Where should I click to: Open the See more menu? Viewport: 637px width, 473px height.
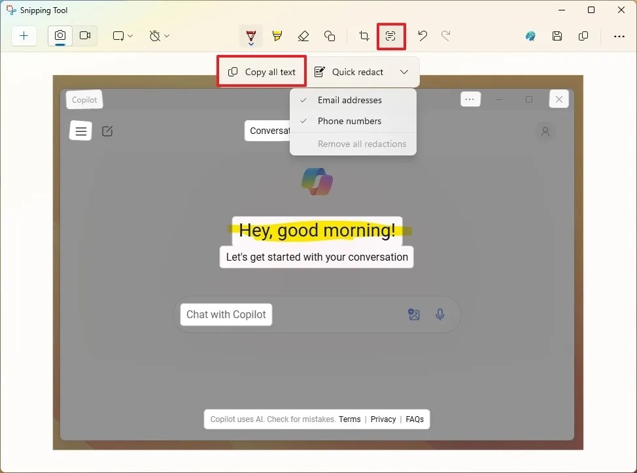(619, 36)
